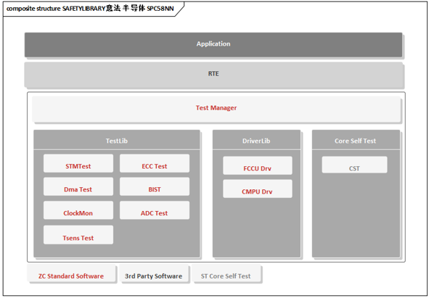Viewport: 429px width, 298px height.
Task: Click the ADC Test component
Action: [x=155, y=210]
